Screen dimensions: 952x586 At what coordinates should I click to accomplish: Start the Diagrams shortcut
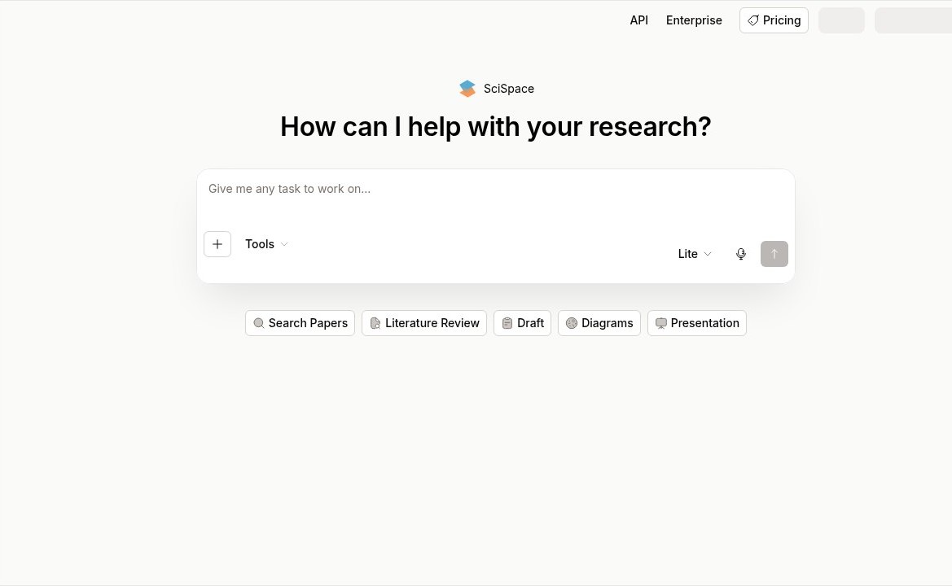599,323
